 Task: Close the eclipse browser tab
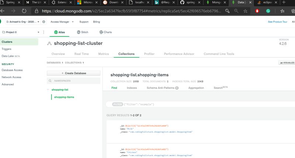(276, 3)
